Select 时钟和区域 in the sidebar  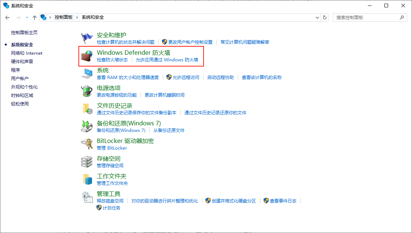22,95
